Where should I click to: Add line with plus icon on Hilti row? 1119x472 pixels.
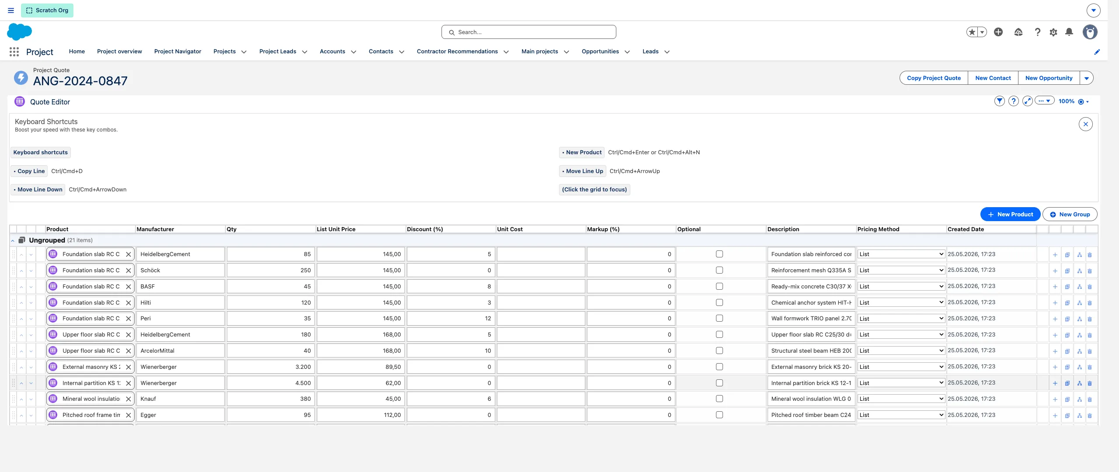1055,303
